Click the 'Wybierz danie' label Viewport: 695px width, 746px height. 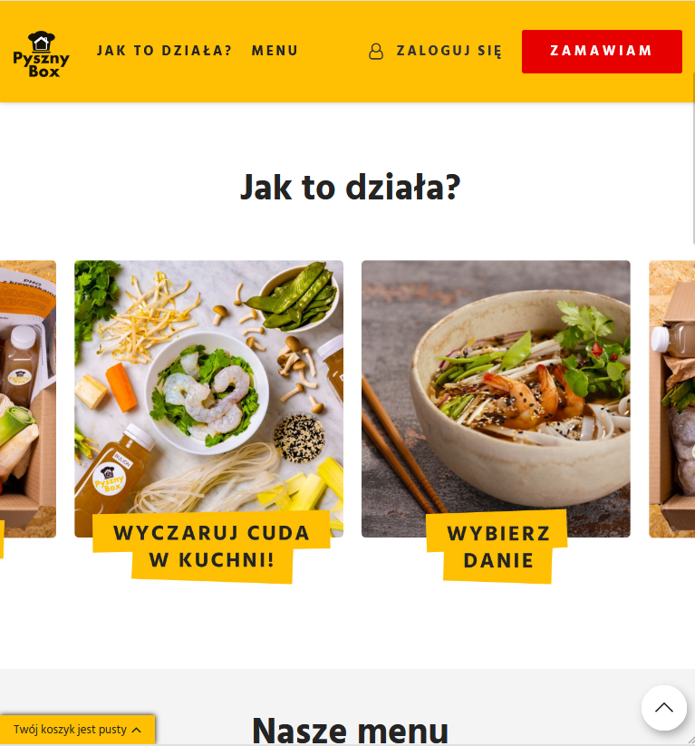pyautogui.click(x=497, y=547)
